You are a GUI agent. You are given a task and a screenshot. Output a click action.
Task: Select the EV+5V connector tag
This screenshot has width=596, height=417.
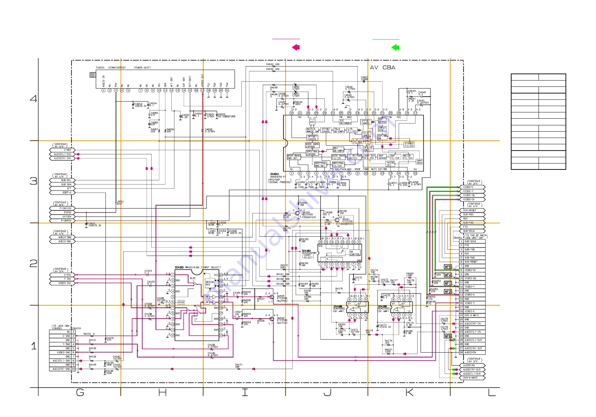click(x=63, y=213)
